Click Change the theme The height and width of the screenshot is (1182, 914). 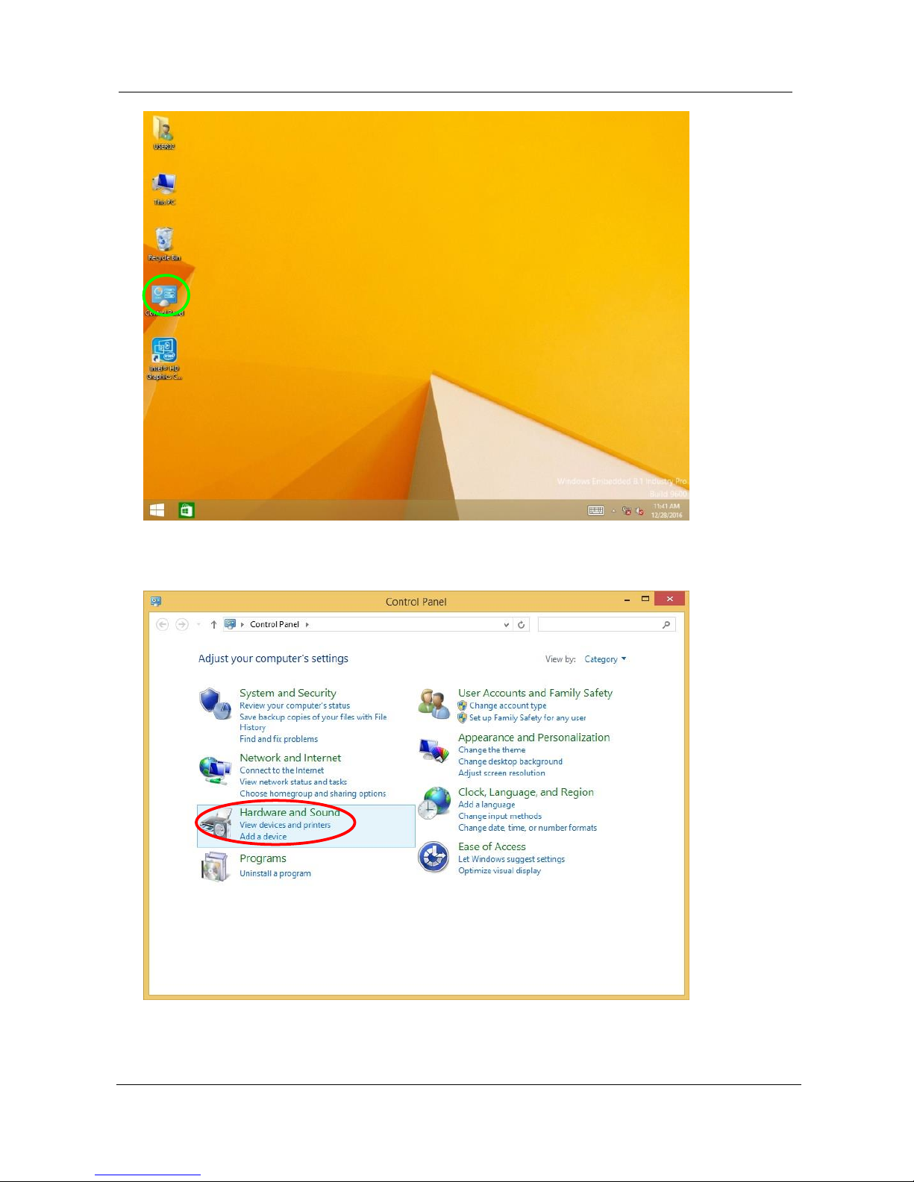coord(492,750)
